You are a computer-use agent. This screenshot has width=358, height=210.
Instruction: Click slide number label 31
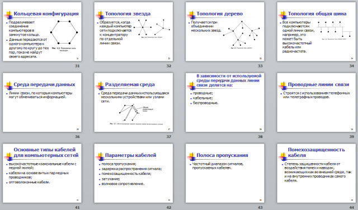pyautogui.click(x=77, y=66)
